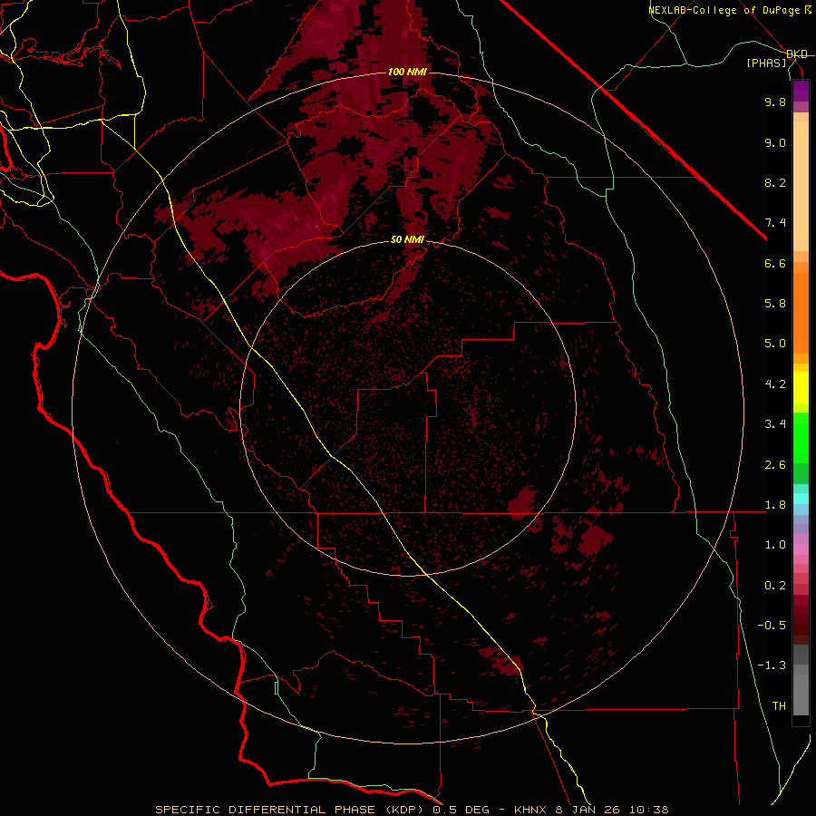The image size is (816, 816).
Task: Click the 50 NMI range ring label
Action: [x=407, y=239]
